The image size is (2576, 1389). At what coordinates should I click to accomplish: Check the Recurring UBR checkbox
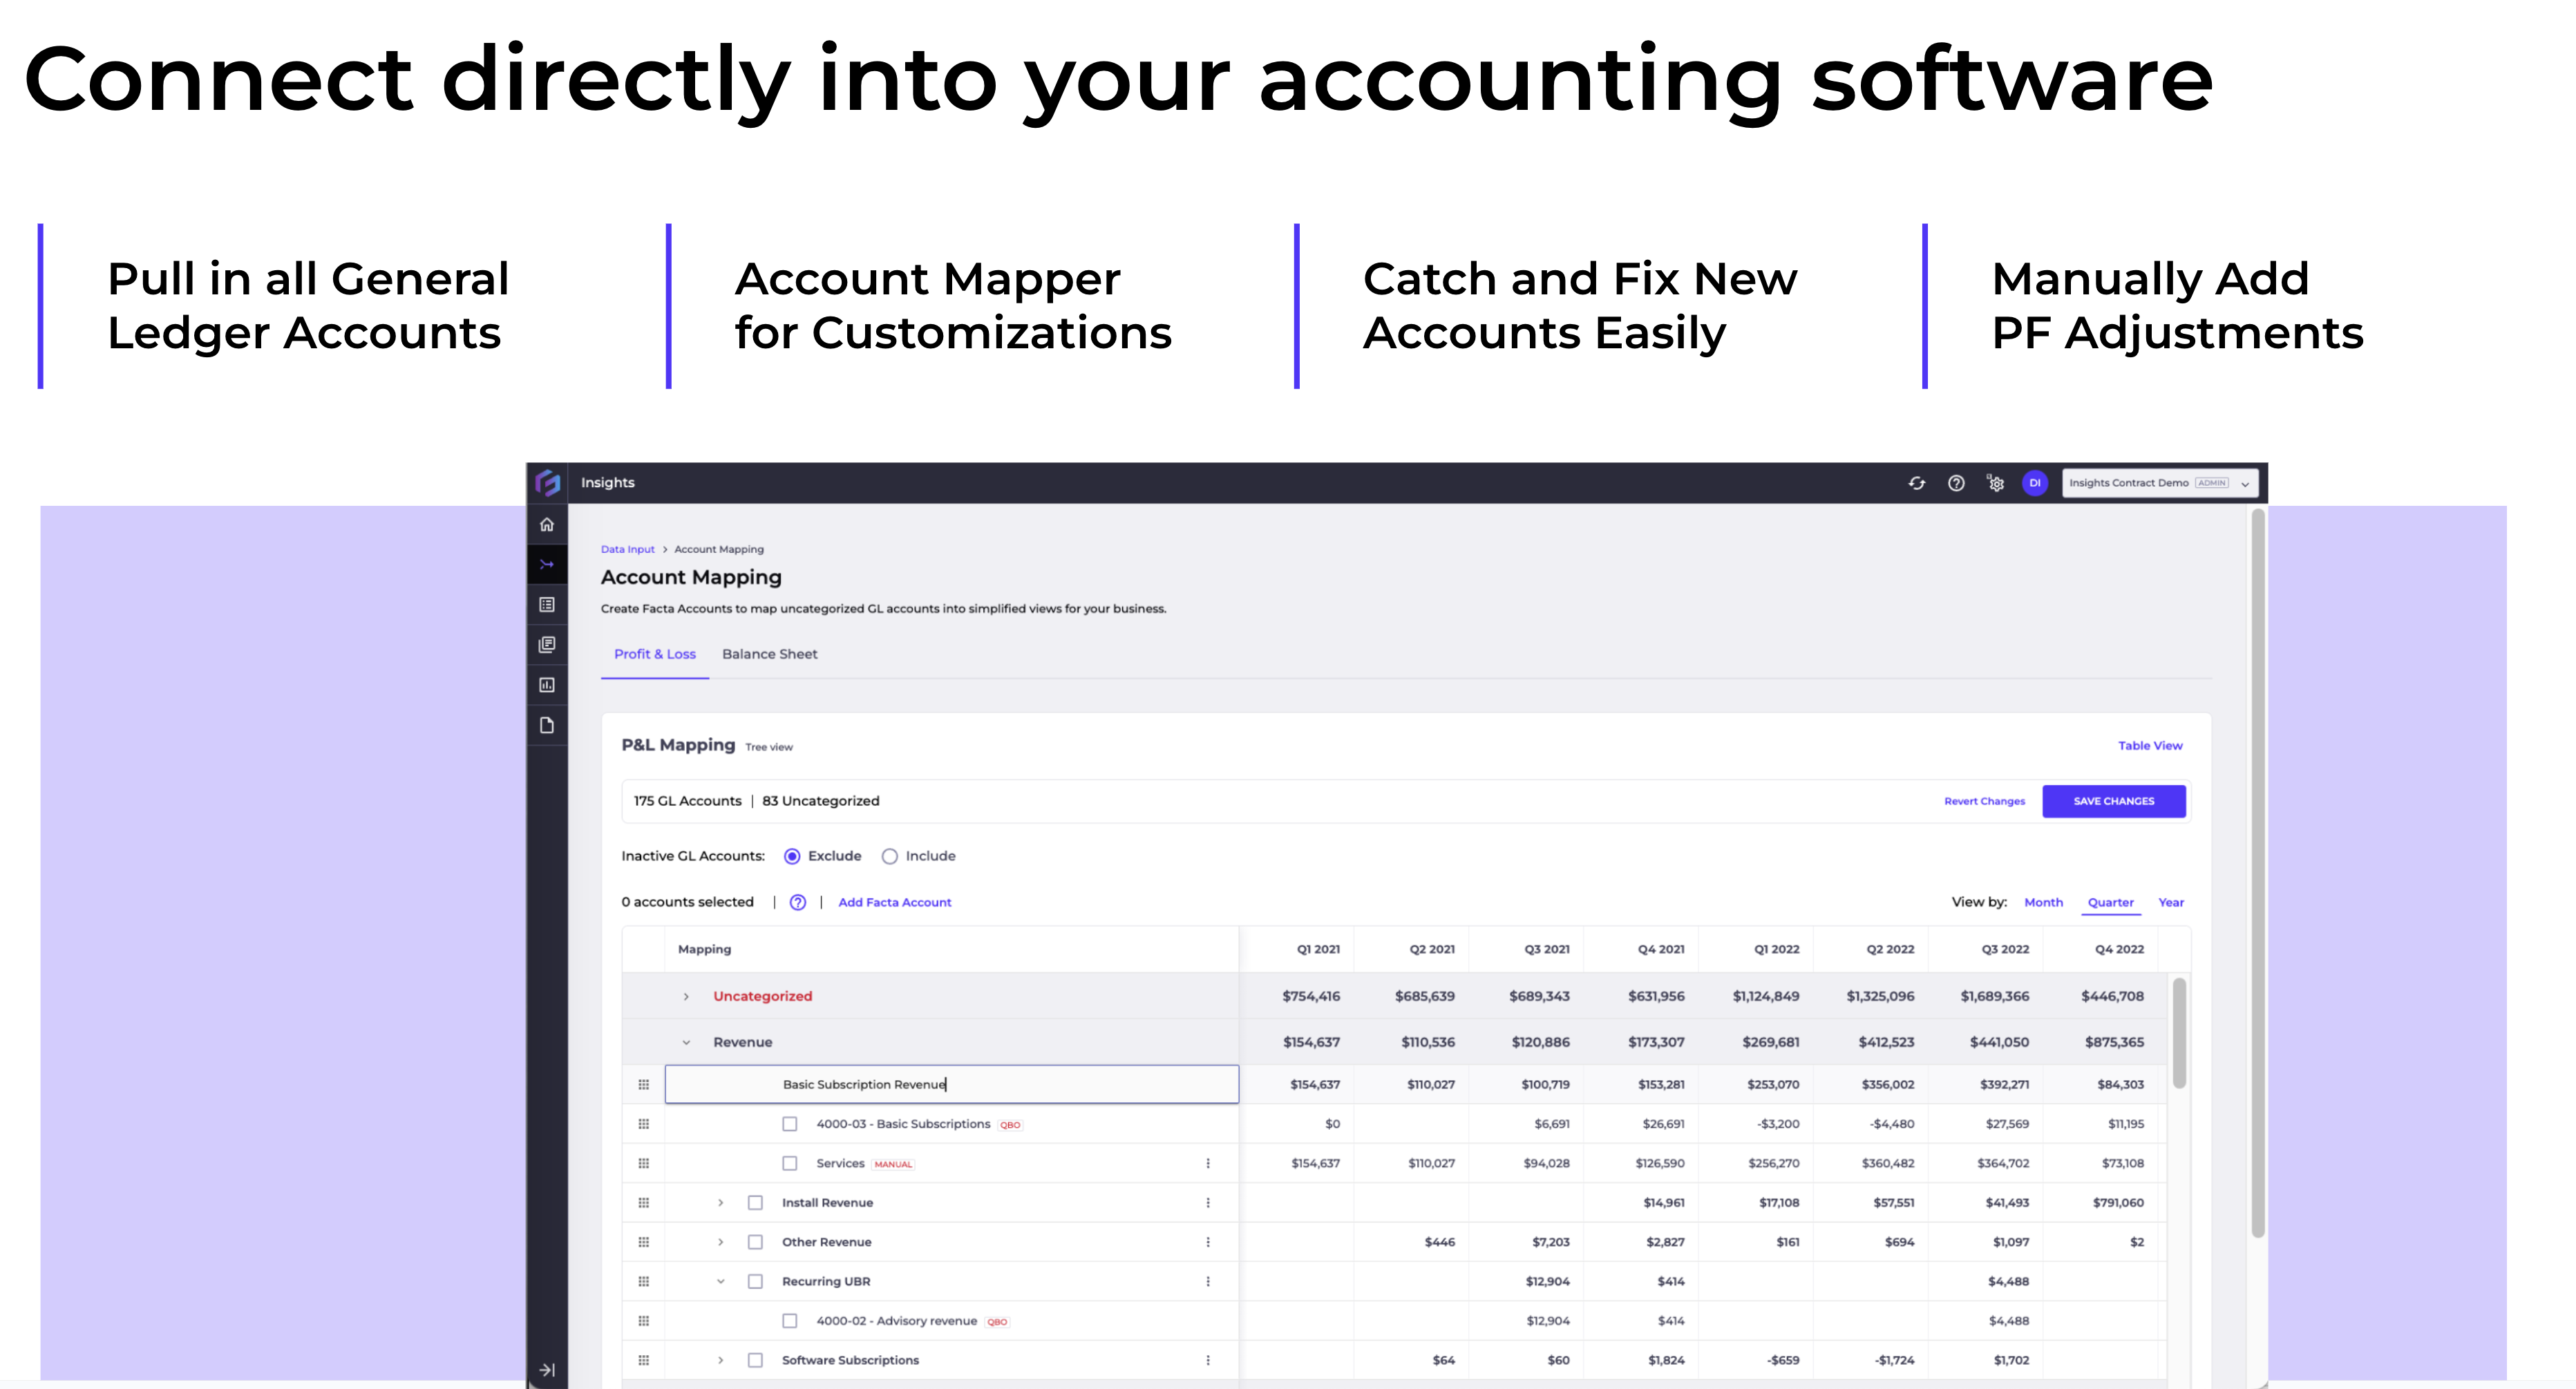[x=756, y=1281]
